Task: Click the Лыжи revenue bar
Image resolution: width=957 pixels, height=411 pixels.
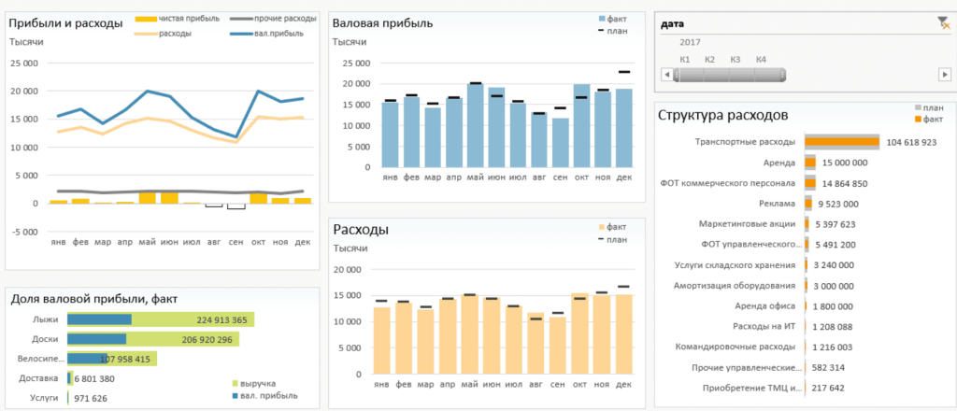Action: [192, 319]
